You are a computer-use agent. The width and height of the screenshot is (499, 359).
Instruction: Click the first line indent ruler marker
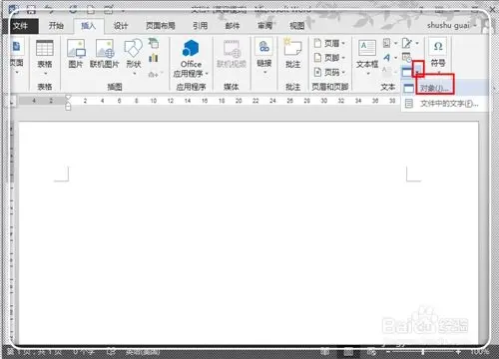pos(68,98)
